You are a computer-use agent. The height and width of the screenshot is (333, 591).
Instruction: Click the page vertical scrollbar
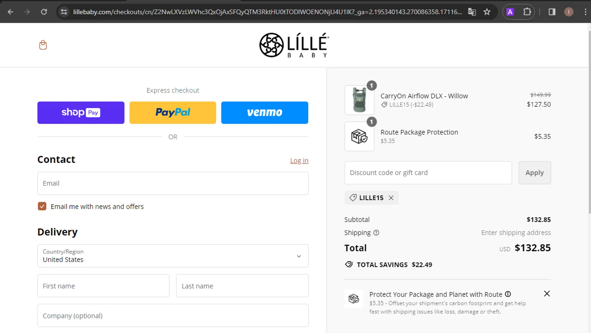(x=589, y=122)
